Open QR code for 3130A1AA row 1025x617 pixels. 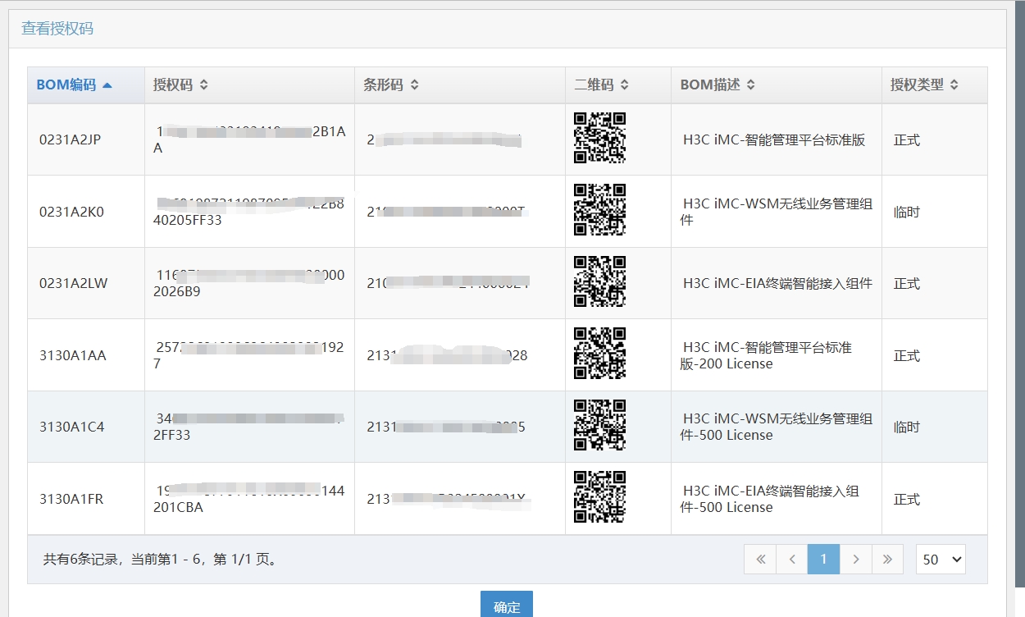[599, 354]
